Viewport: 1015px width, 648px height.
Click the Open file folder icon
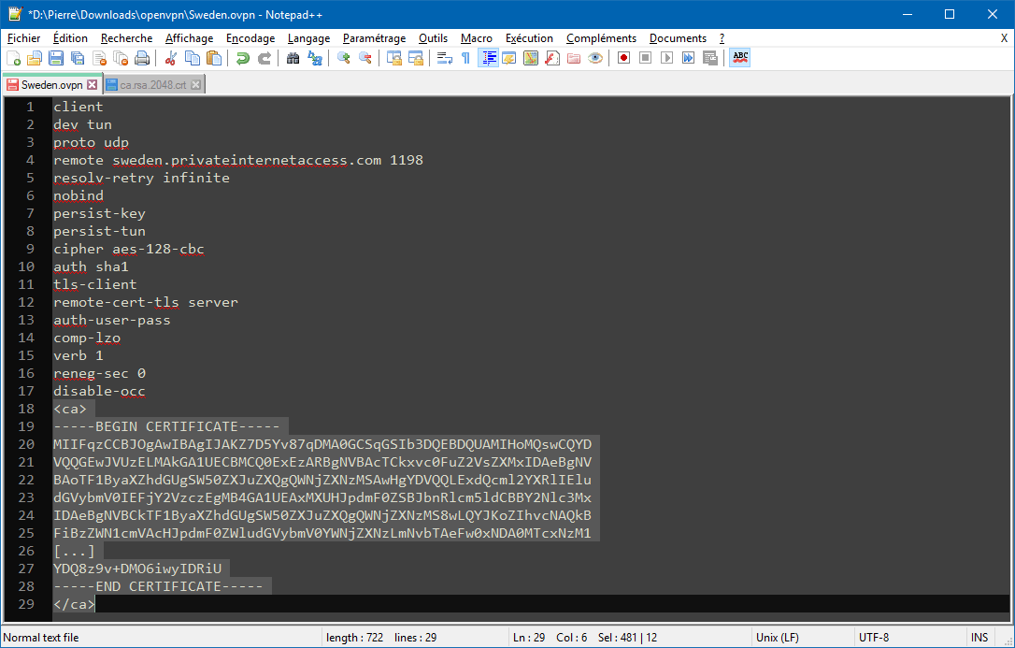[35, 58]
